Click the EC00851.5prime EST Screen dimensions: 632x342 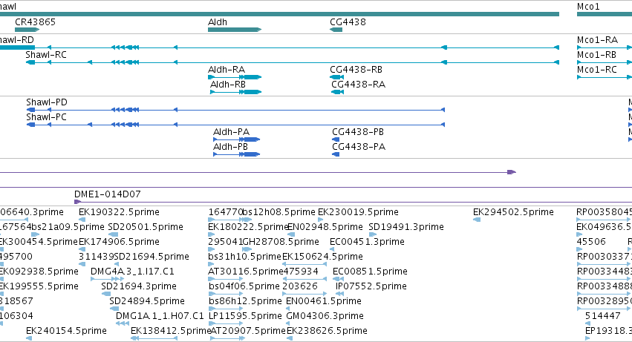(370, 272)
